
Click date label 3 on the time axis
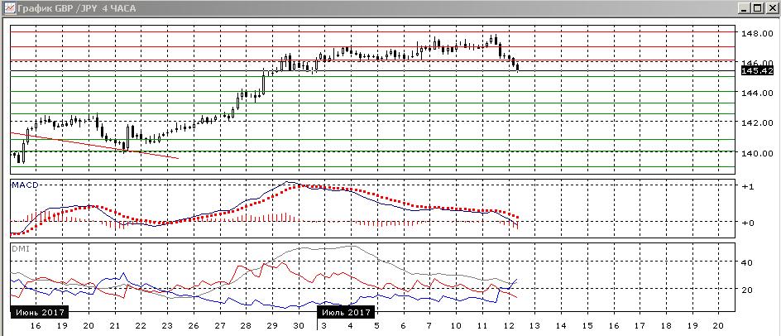(324, 325)
